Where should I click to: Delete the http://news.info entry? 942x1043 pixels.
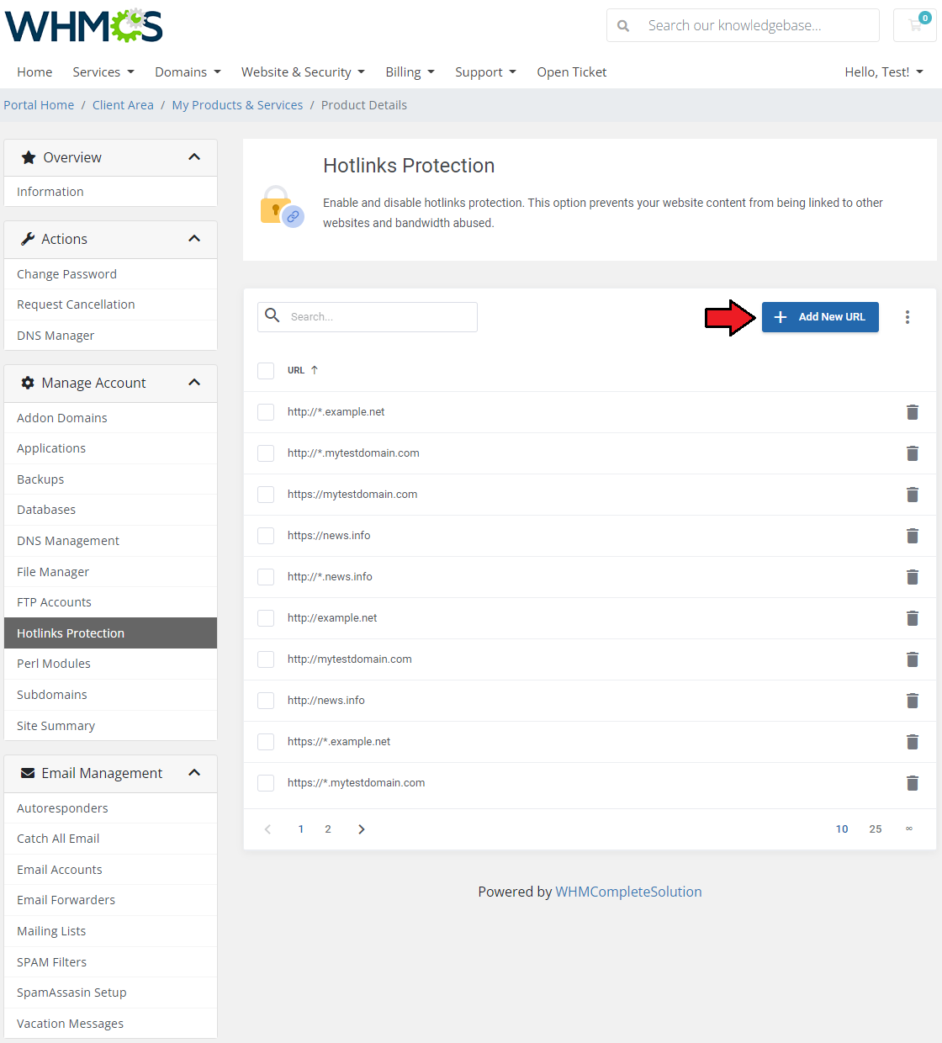913,701
